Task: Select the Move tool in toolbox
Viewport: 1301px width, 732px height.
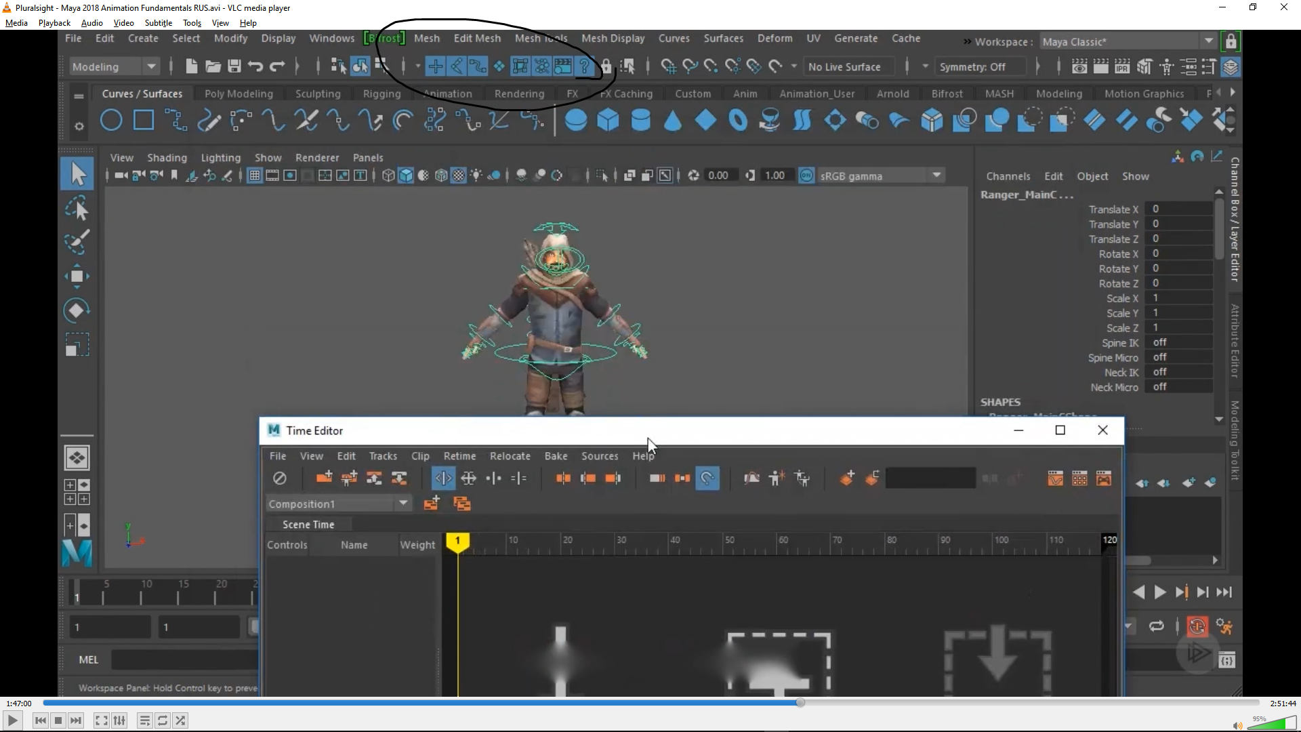Action: point(77,277)
